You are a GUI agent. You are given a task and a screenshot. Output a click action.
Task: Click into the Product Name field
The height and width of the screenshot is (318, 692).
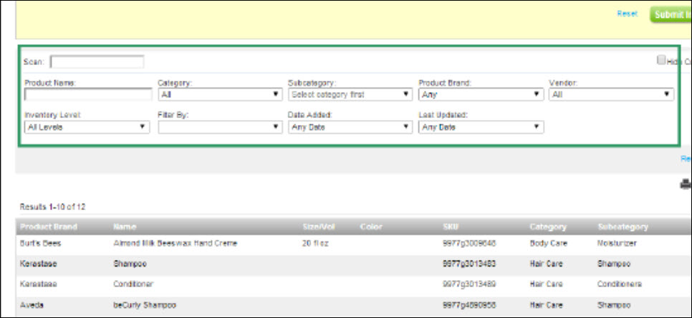[x=88, y=94]
